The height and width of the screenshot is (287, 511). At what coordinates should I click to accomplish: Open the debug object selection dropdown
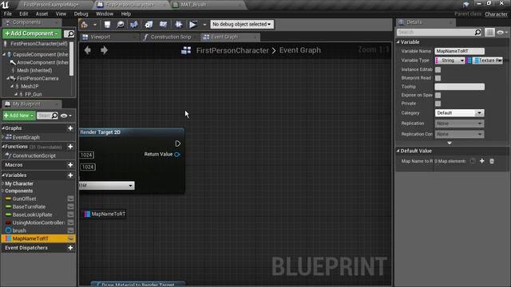coord(242,25)
